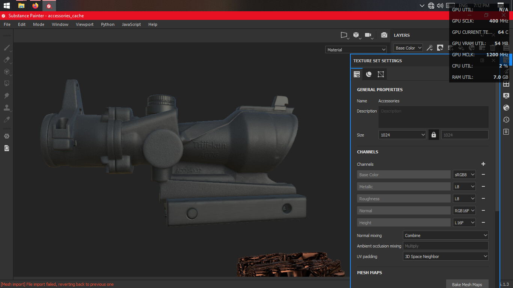Viewport: 513px width, 288px height.
Task: Open the UV padding dropdown
Action: pos(445,256)
